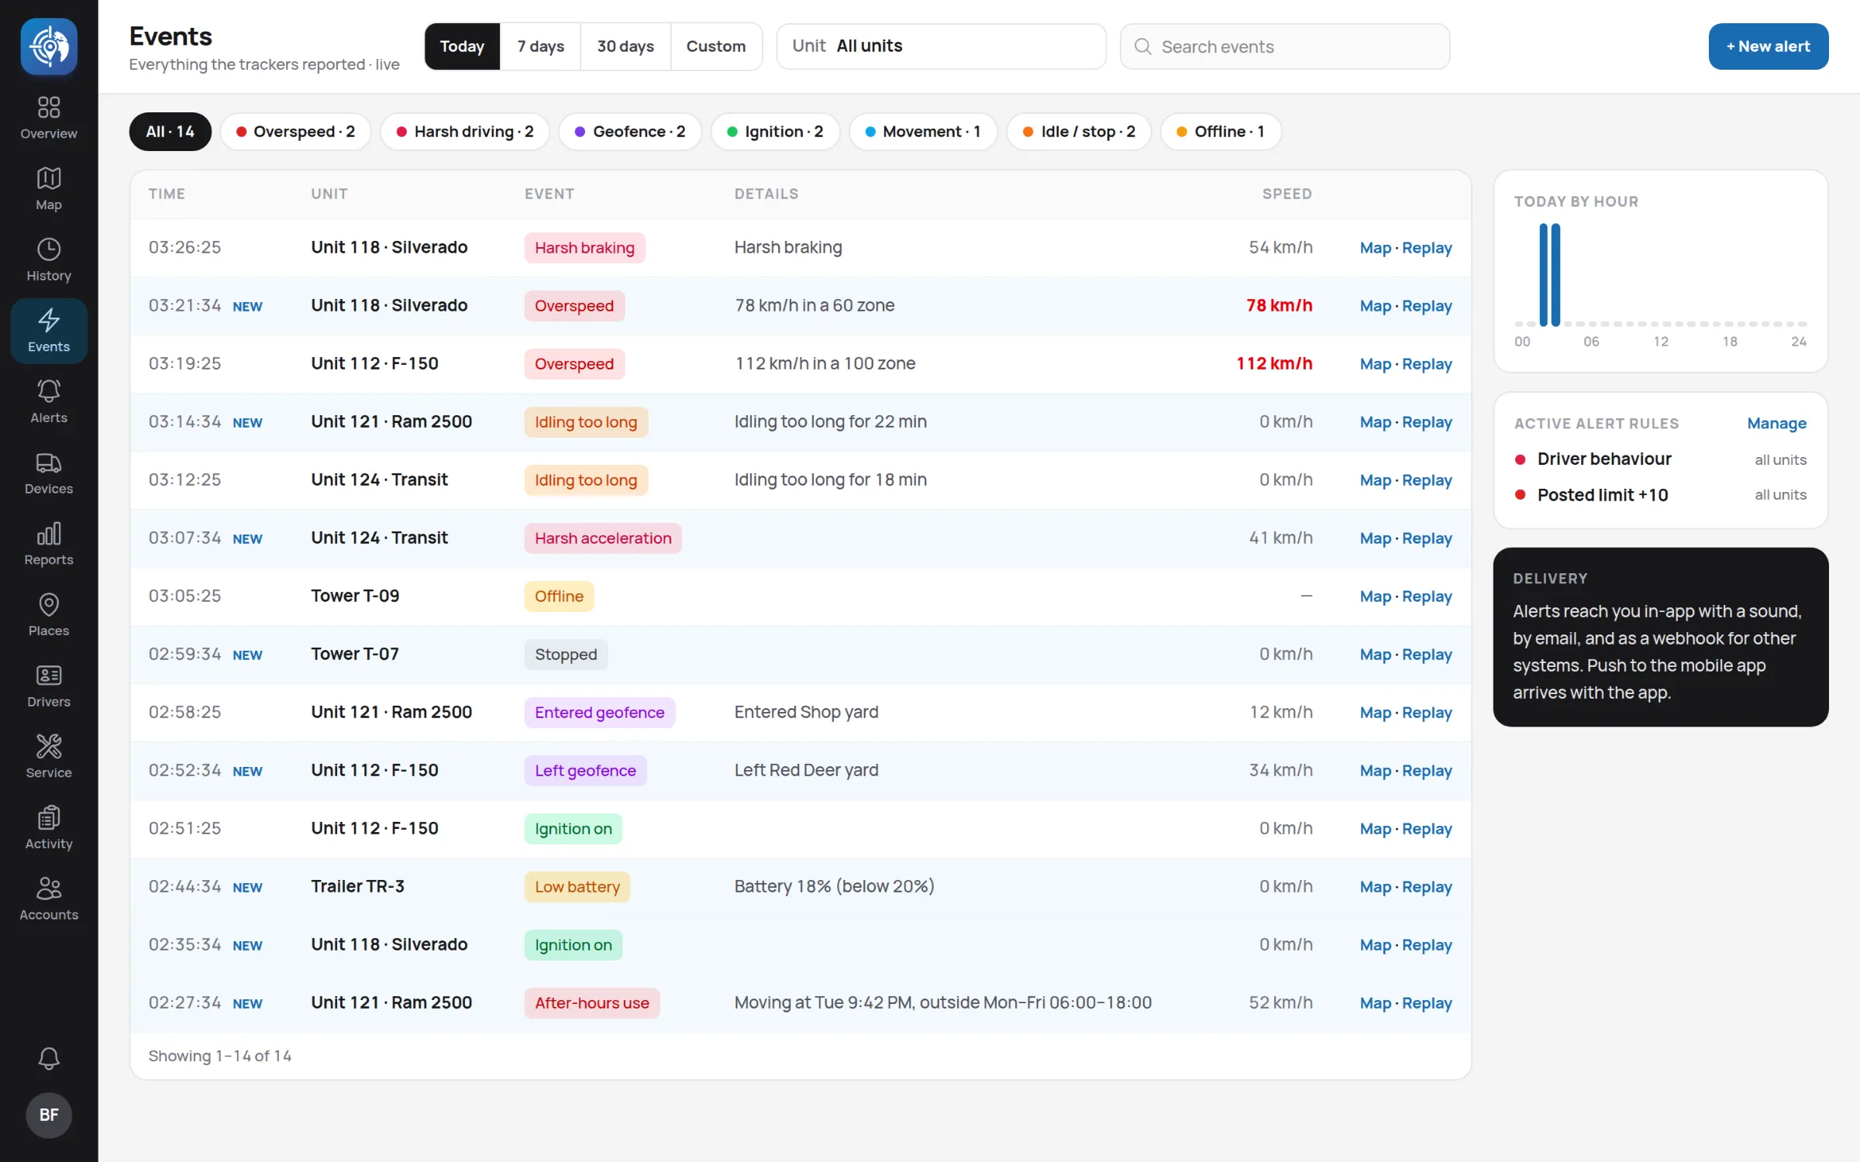Image resolution: width=1860 pixels, height=1162 pixels.
Task: Open the Manage alert rules link
Action: (1776, 423)
